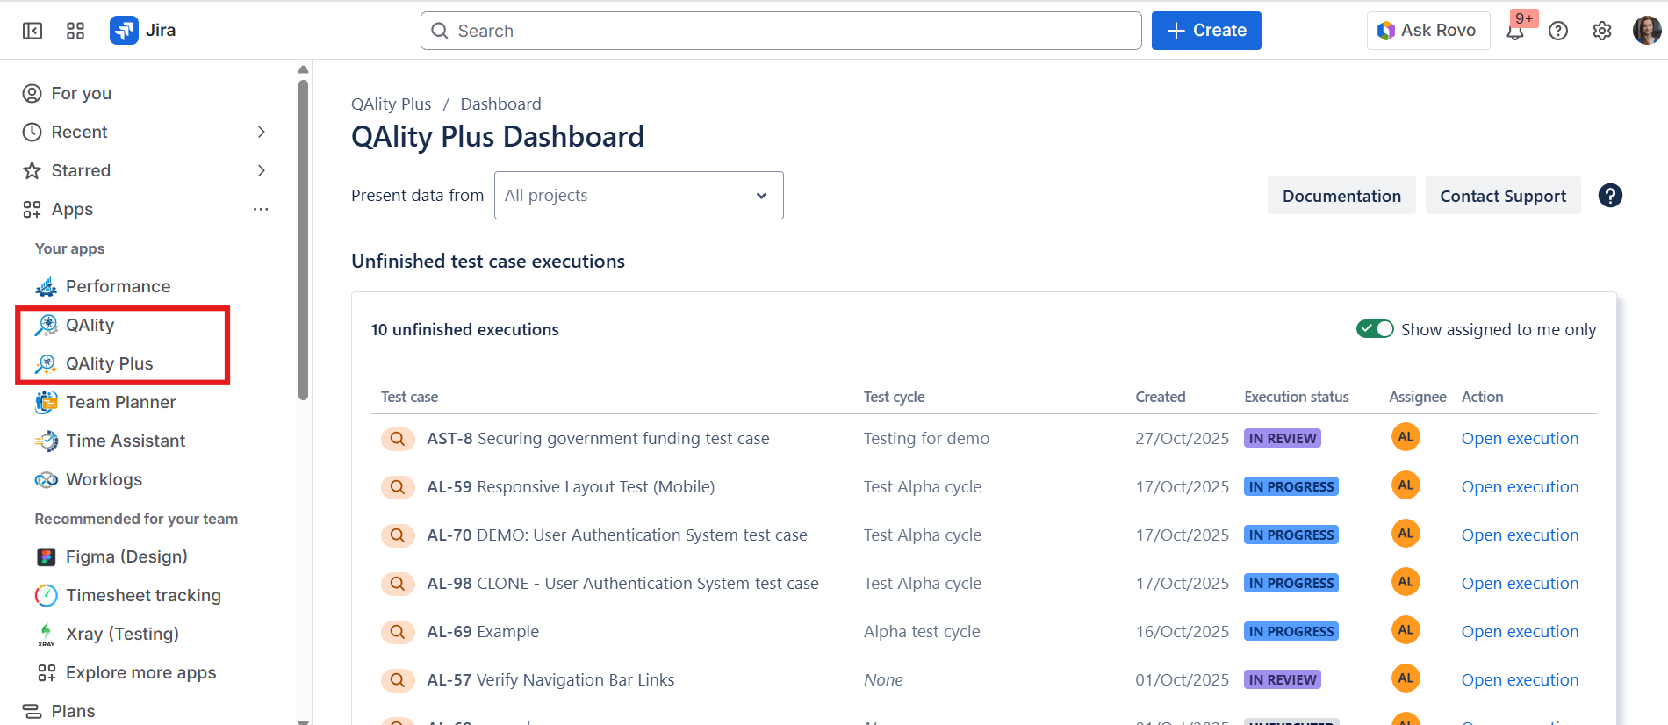
Task: Open the Help question mark icon in top bar
Action: pyautogui.click(x=1558, y=32)
